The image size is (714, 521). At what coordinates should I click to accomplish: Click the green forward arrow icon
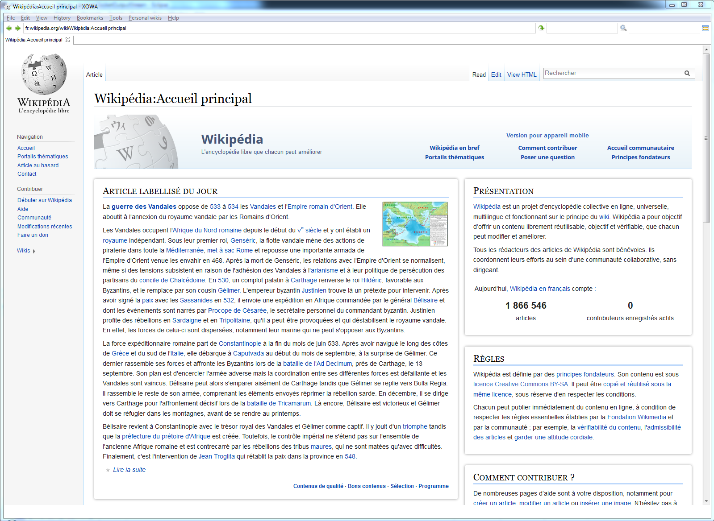(18, 28)
